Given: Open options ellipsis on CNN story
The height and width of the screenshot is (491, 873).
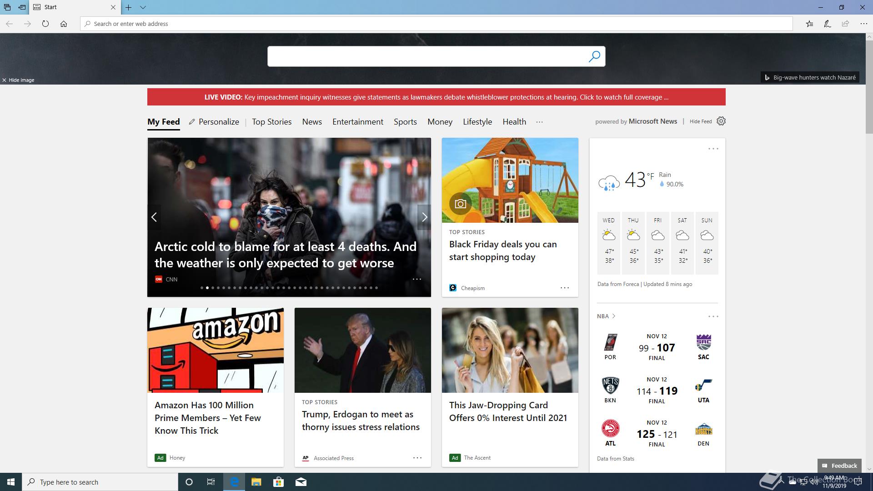Looking at the screenshot, I should point(417,279).
